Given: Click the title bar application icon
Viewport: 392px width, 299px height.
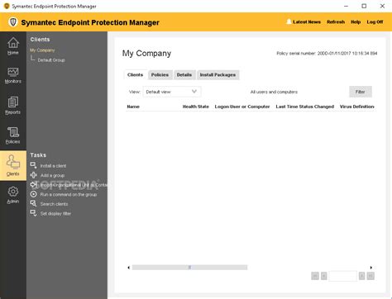Looking at the screenshot, I should [x=7, y=6].
